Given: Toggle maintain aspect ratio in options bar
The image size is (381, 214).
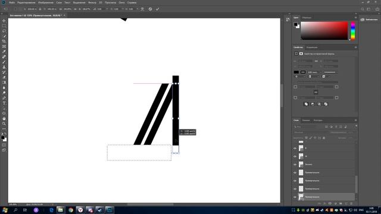Looking at the screenshot, I should pos(75,9).
